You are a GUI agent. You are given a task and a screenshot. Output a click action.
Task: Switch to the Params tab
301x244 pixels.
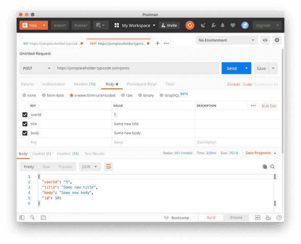(27, 84)
